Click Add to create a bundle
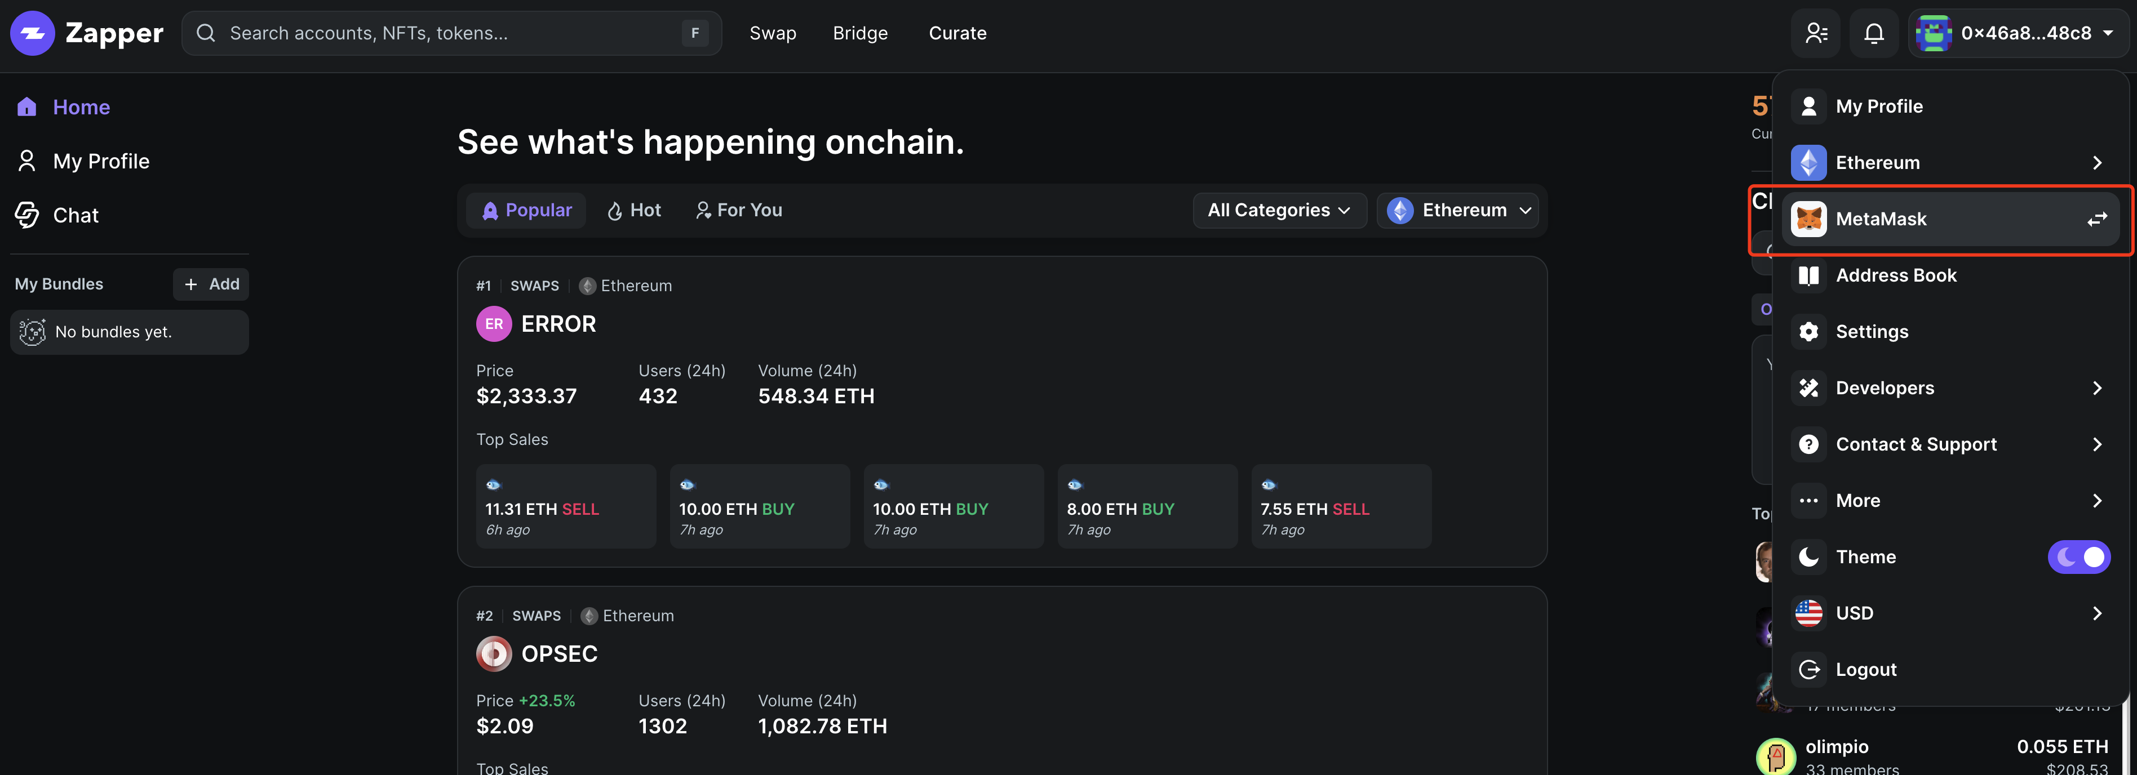 click(x=211, y=284)
